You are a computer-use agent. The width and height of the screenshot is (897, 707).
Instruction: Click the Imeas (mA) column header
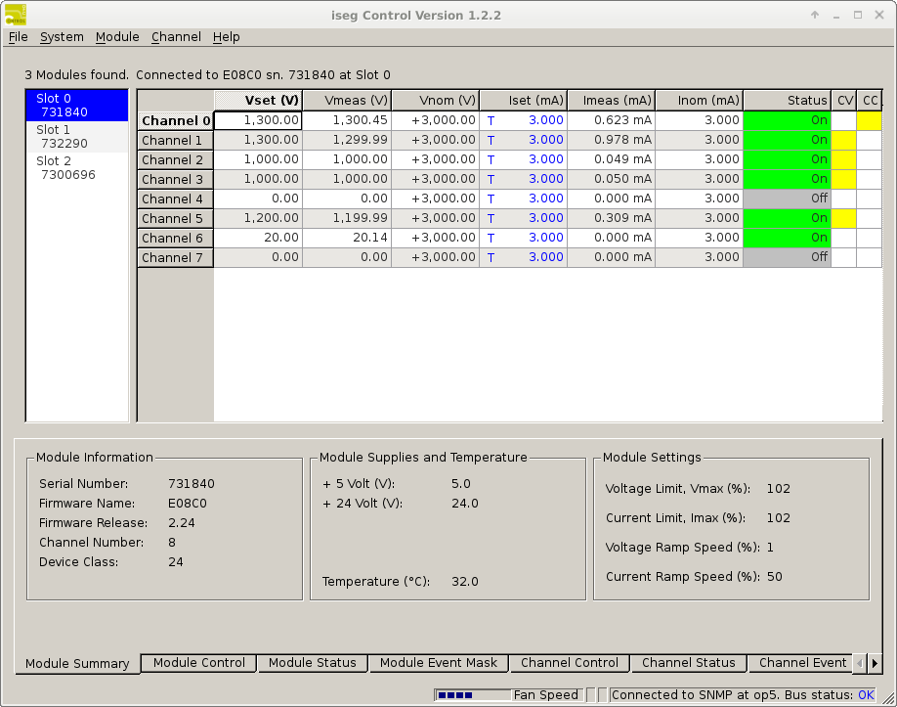point(612,100)
